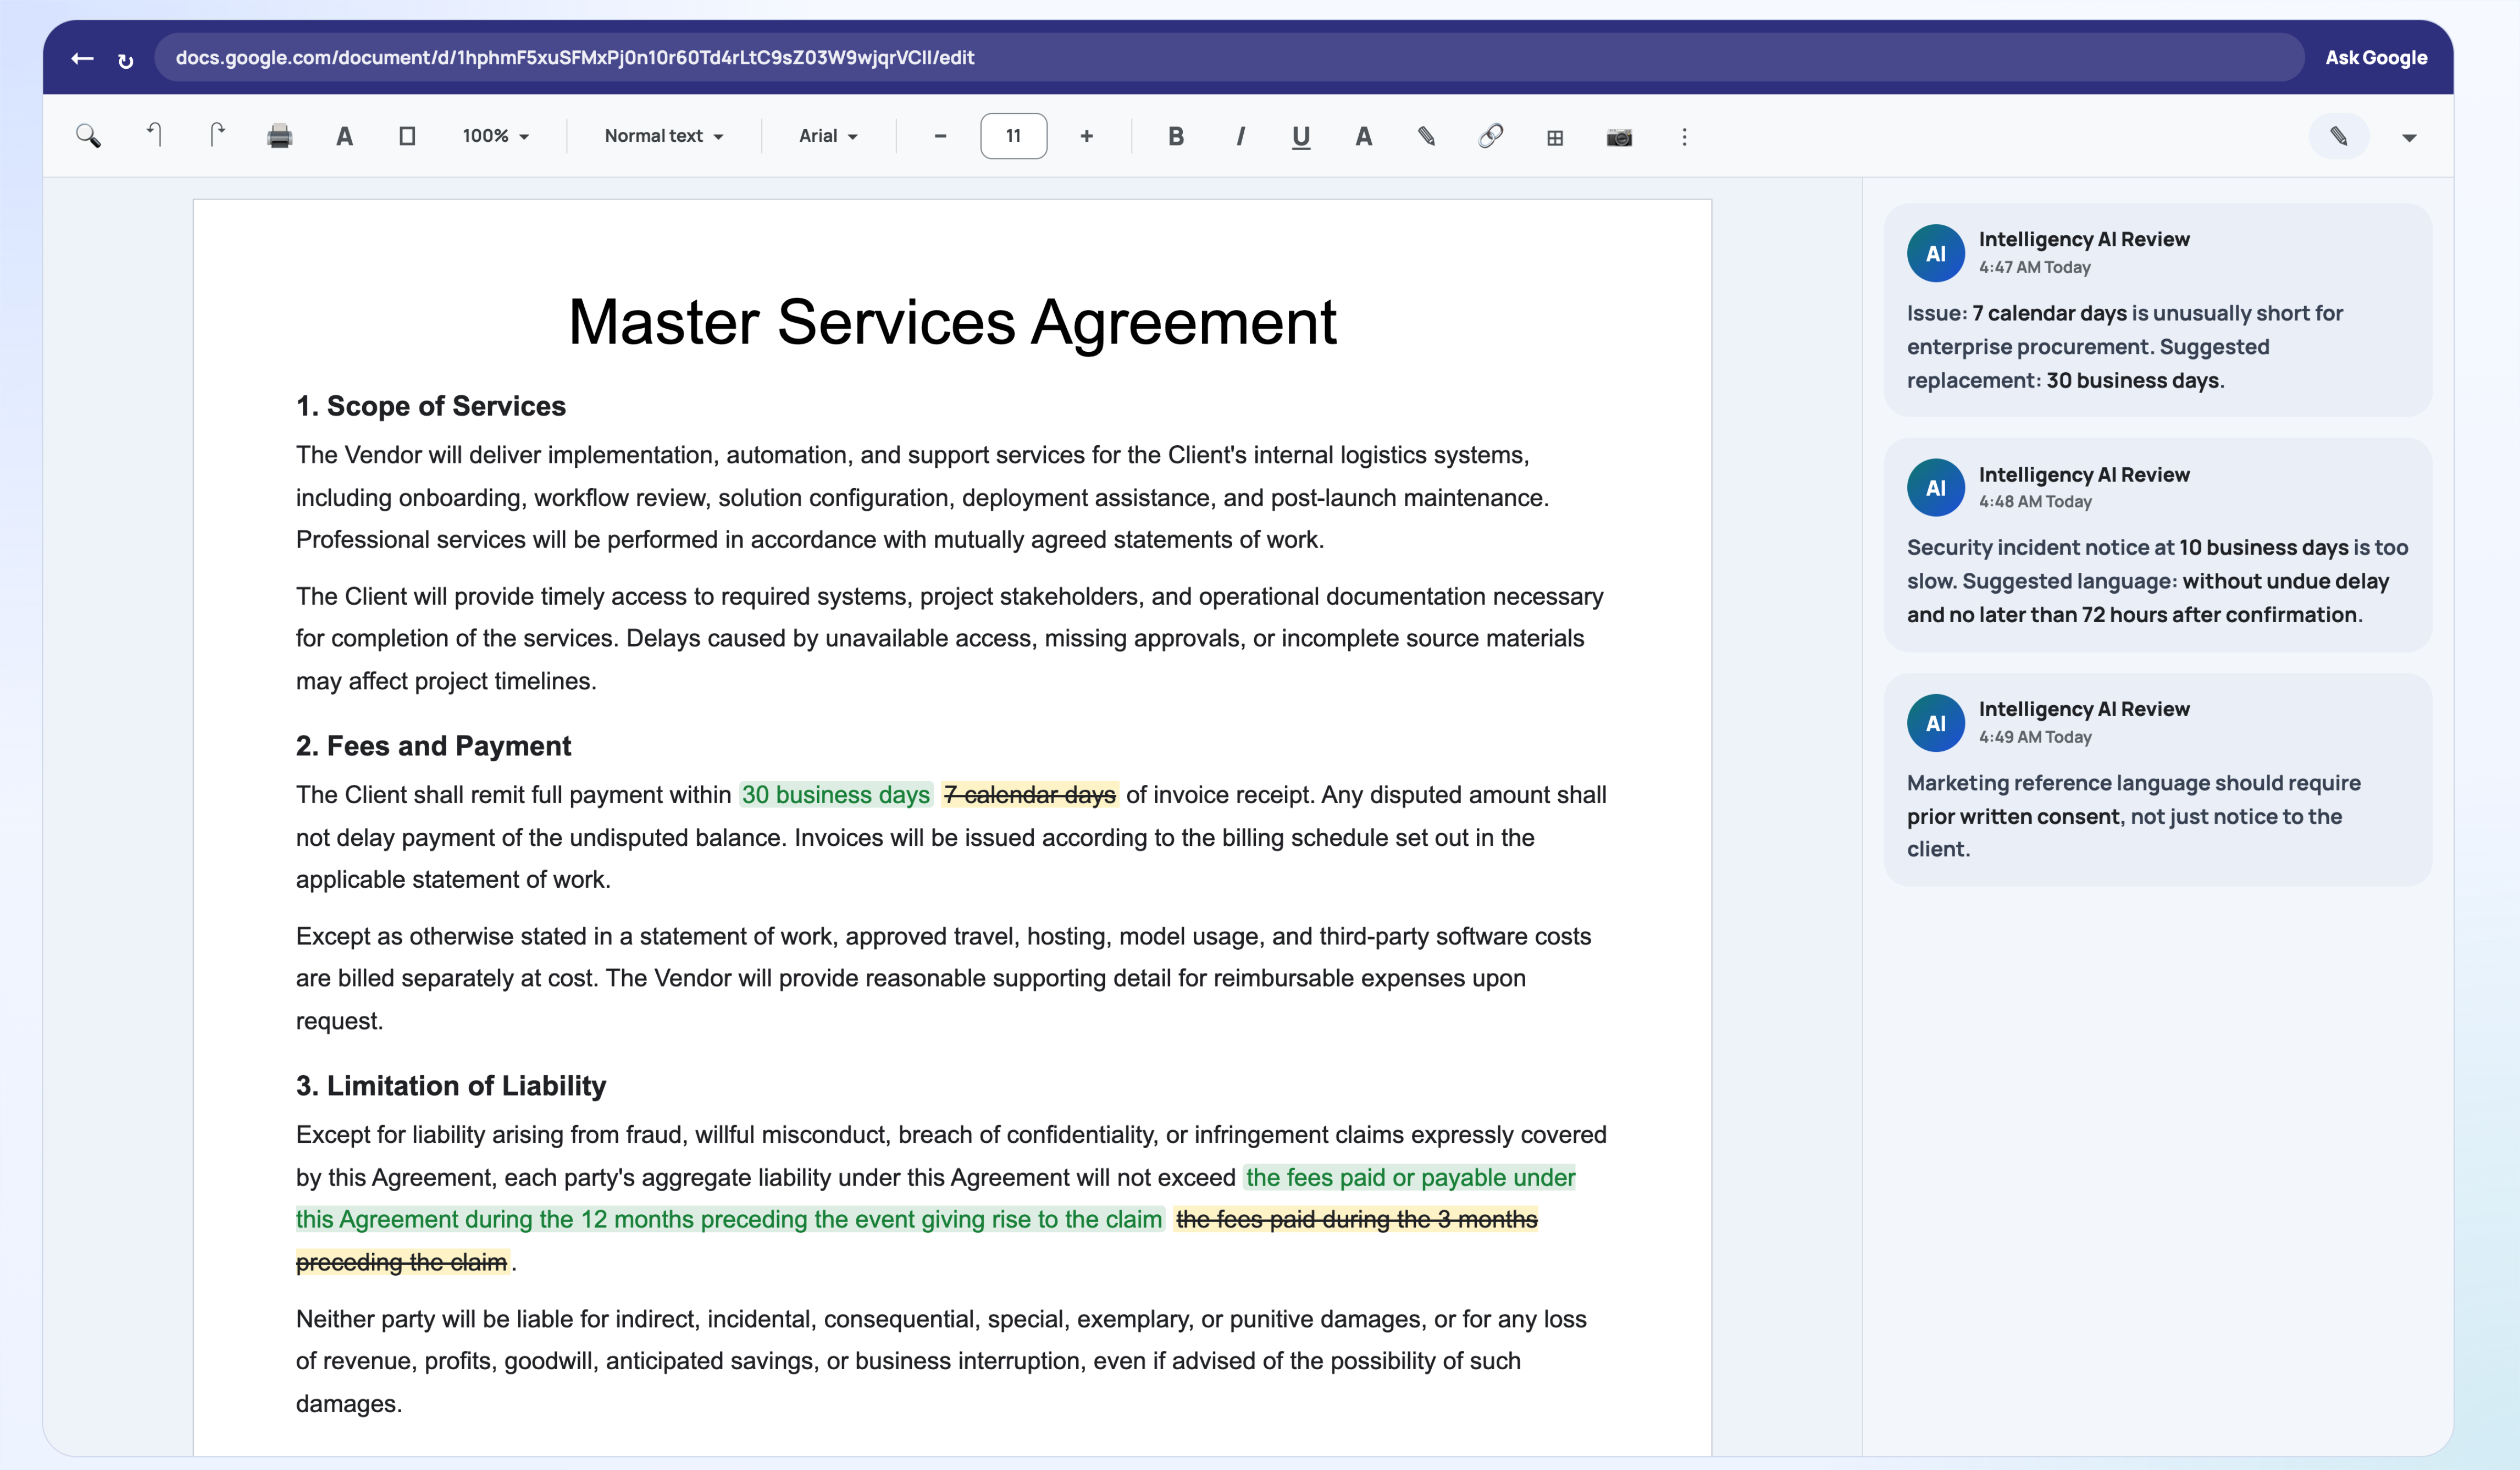Toggle bold formatting

coord(1176,136)
